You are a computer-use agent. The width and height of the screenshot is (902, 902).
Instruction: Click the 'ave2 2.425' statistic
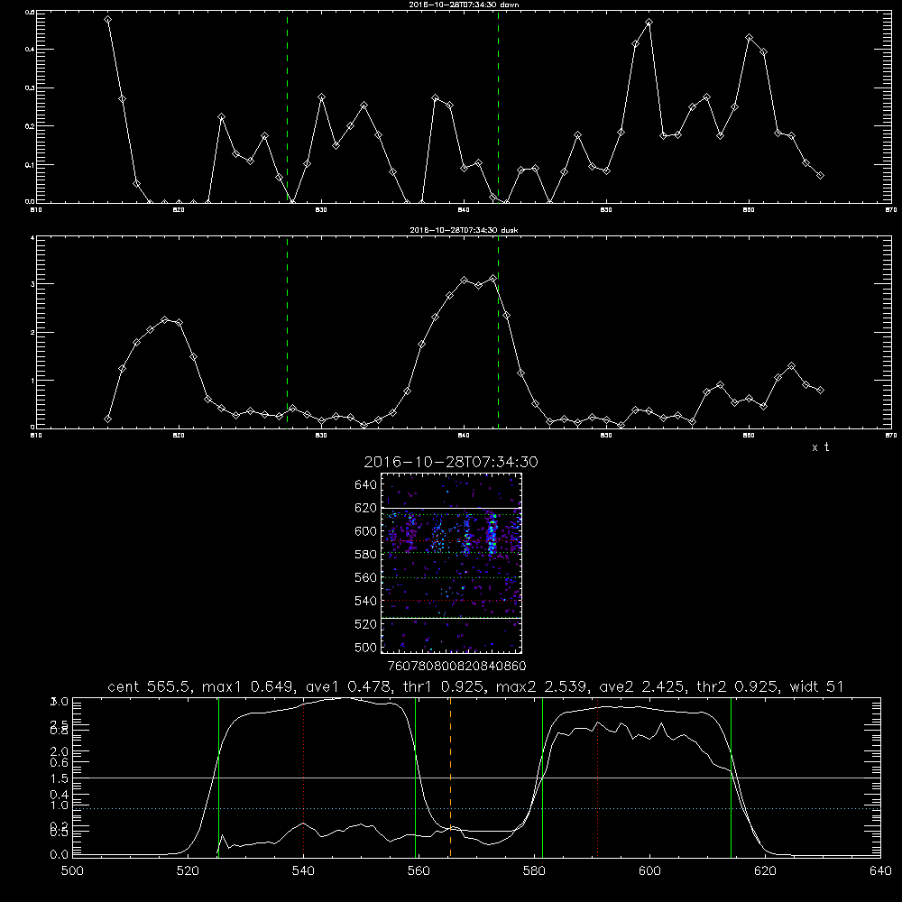[640, 686]
